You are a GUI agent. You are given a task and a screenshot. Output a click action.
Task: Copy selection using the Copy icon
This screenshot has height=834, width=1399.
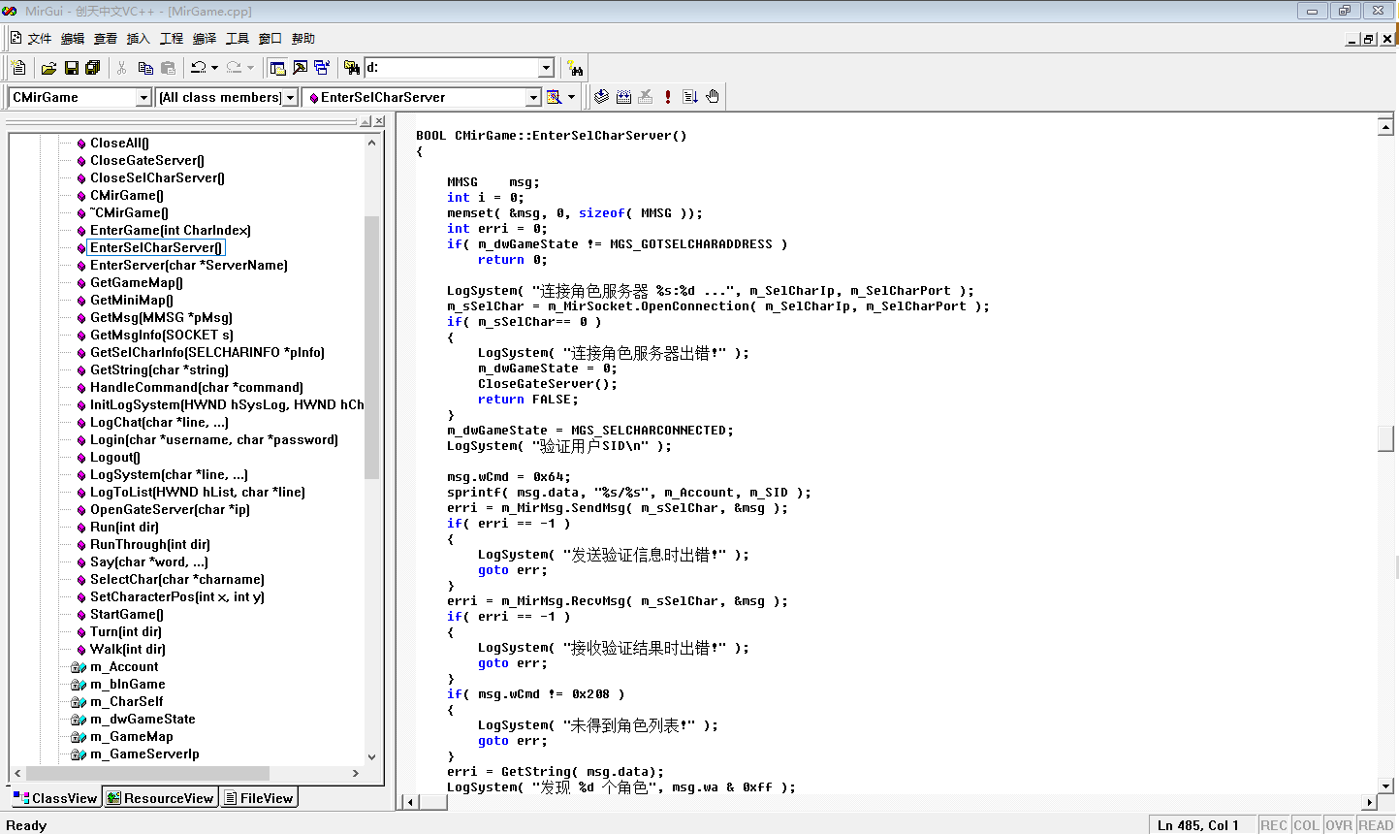145,68
